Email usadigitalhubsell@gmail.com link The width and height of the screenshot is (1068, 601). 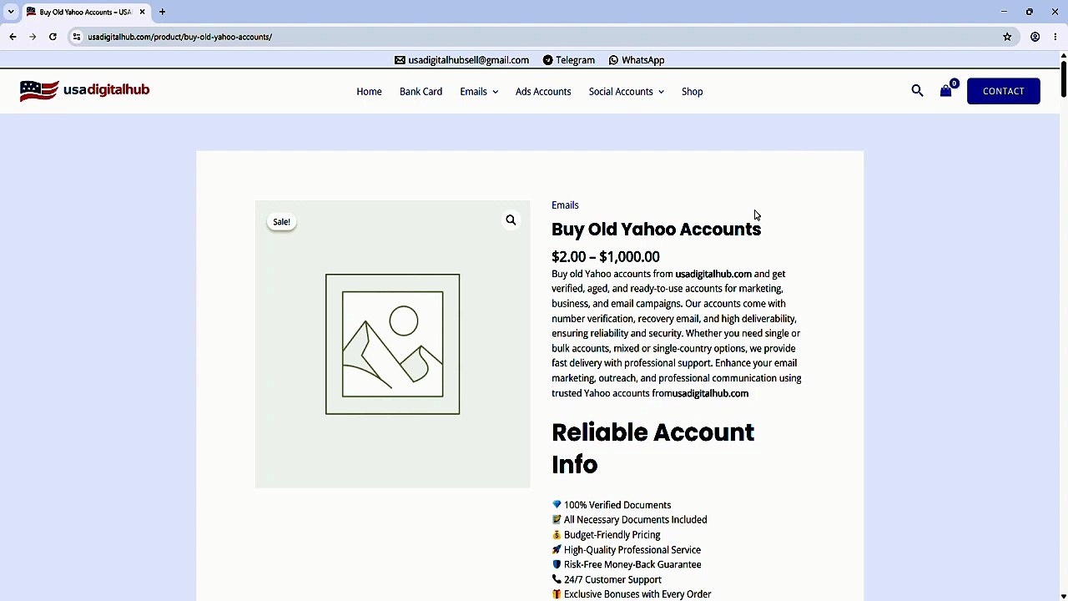coord(468,60)
